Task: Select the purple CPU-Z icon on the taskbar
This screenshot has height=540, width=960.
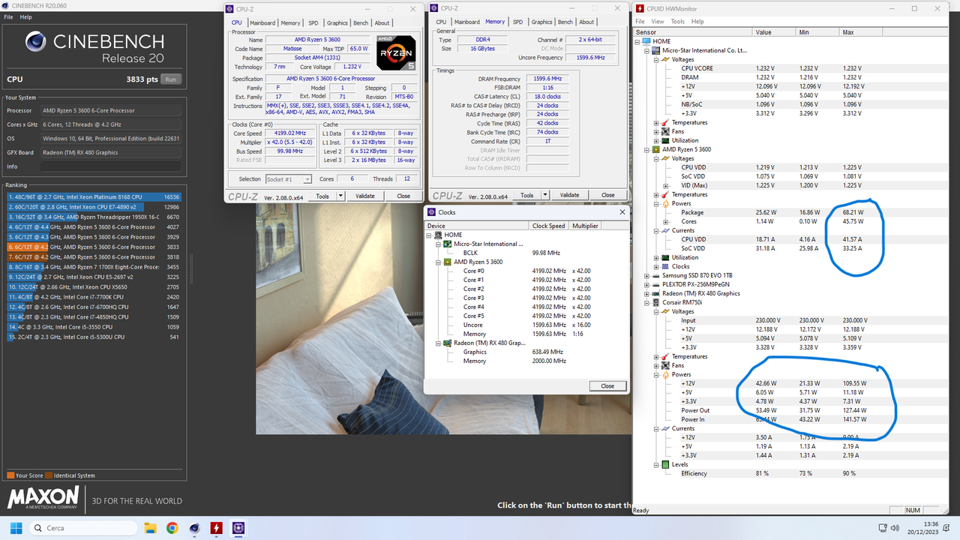Action: pos(238,528)
